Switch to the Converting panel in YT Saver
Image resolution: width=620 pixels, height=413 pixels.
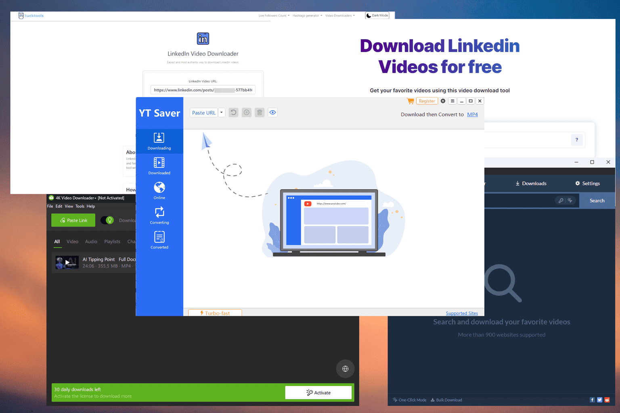click(x=159, y=215)
